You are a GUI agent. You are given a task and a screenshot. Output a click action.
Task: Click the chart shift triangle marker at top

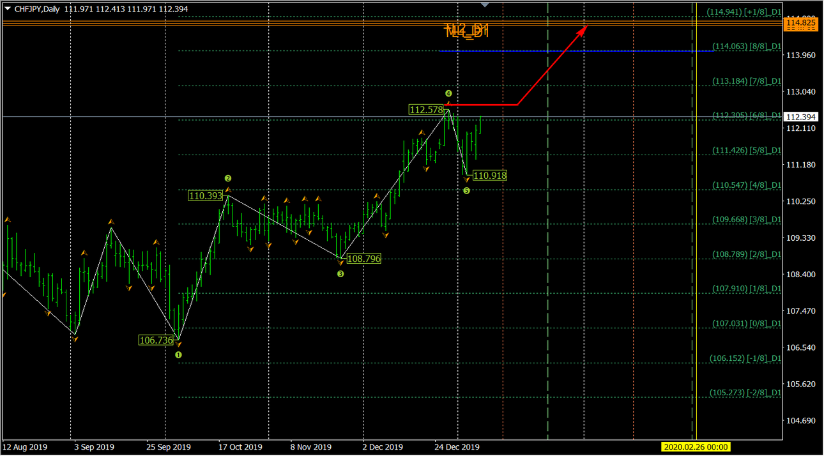pos(485,5)
